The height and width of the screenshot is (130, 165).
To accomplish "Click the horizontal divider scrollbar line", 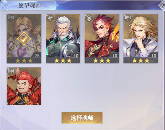I will (x=82, y=108).
